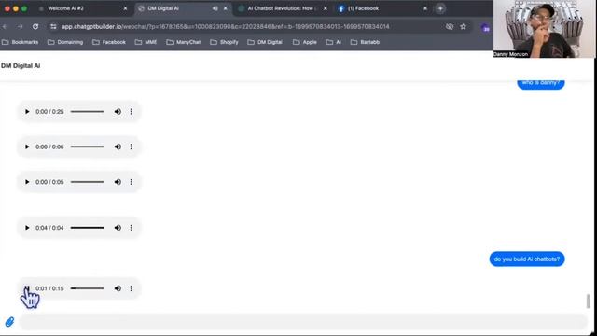
Task: Open the DM Digital bookmarks folder
Action: 265,42
